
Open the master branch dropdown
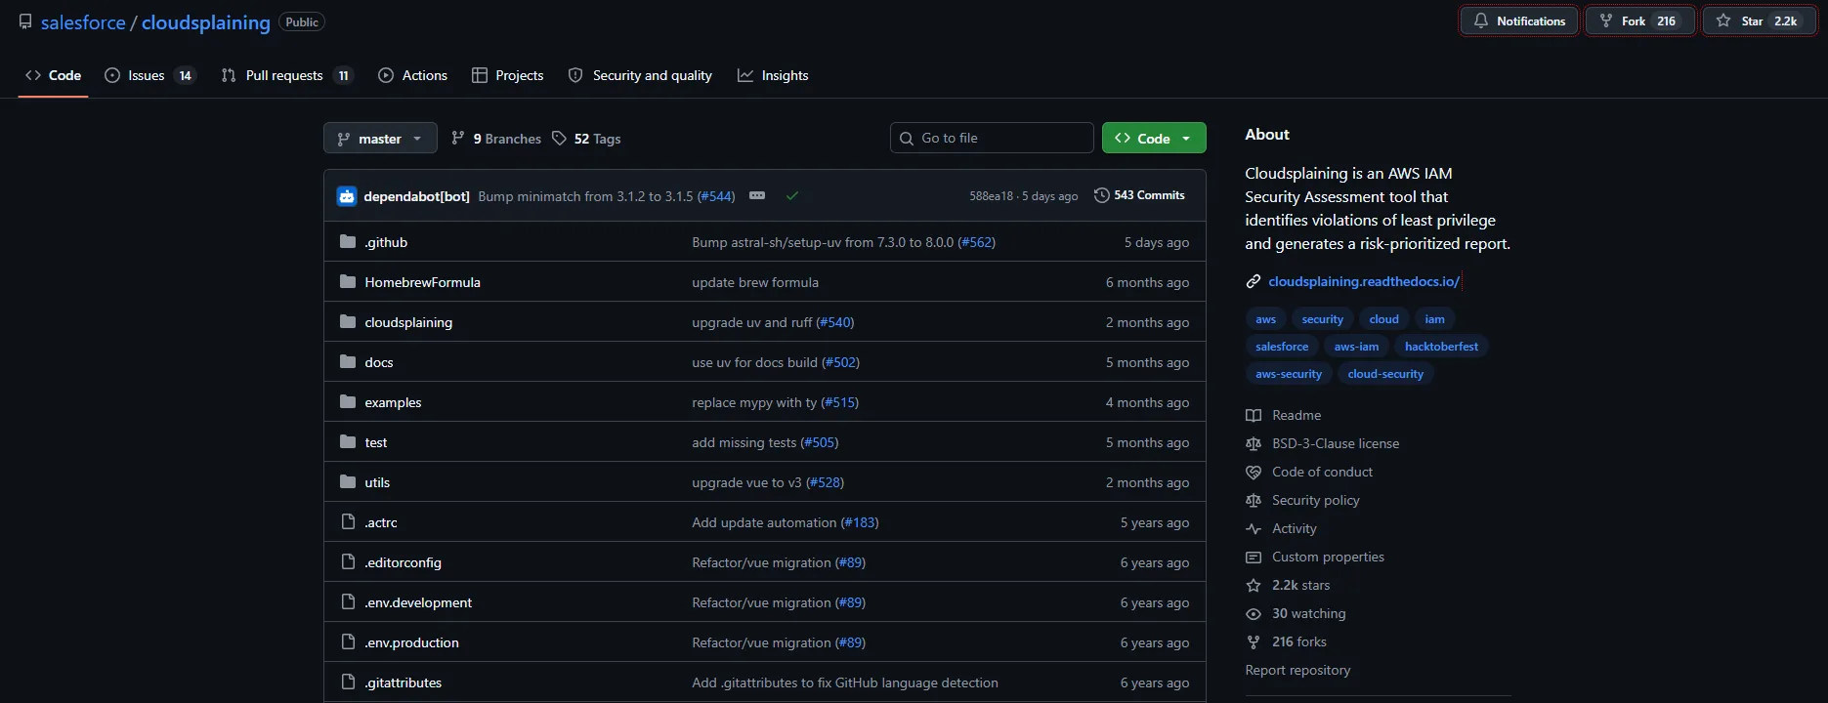click(379, 139)
